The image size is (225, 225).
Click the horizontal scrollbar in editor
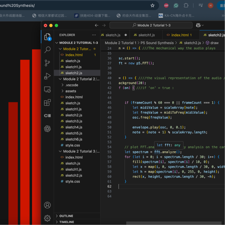pos(174,223)
